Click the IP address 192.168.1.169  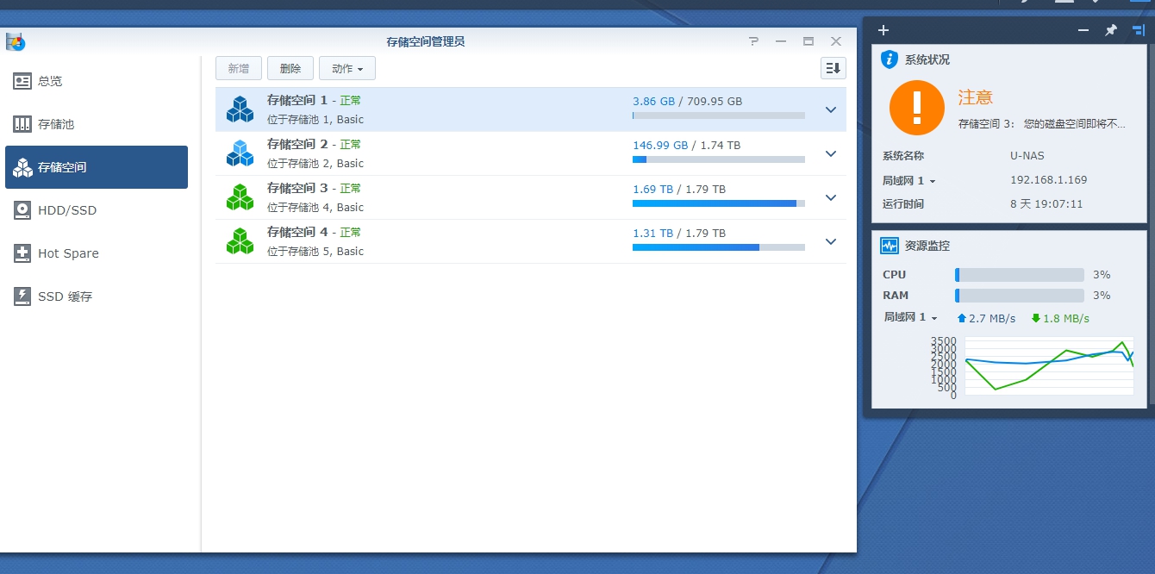coord(1048,180)
